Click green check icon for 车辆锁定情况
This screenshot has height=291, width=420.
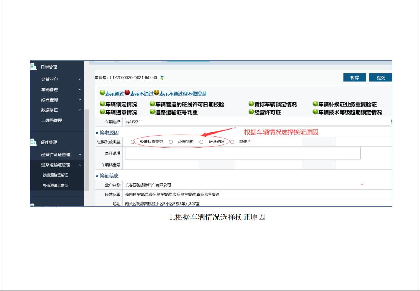tap(102, 104)
